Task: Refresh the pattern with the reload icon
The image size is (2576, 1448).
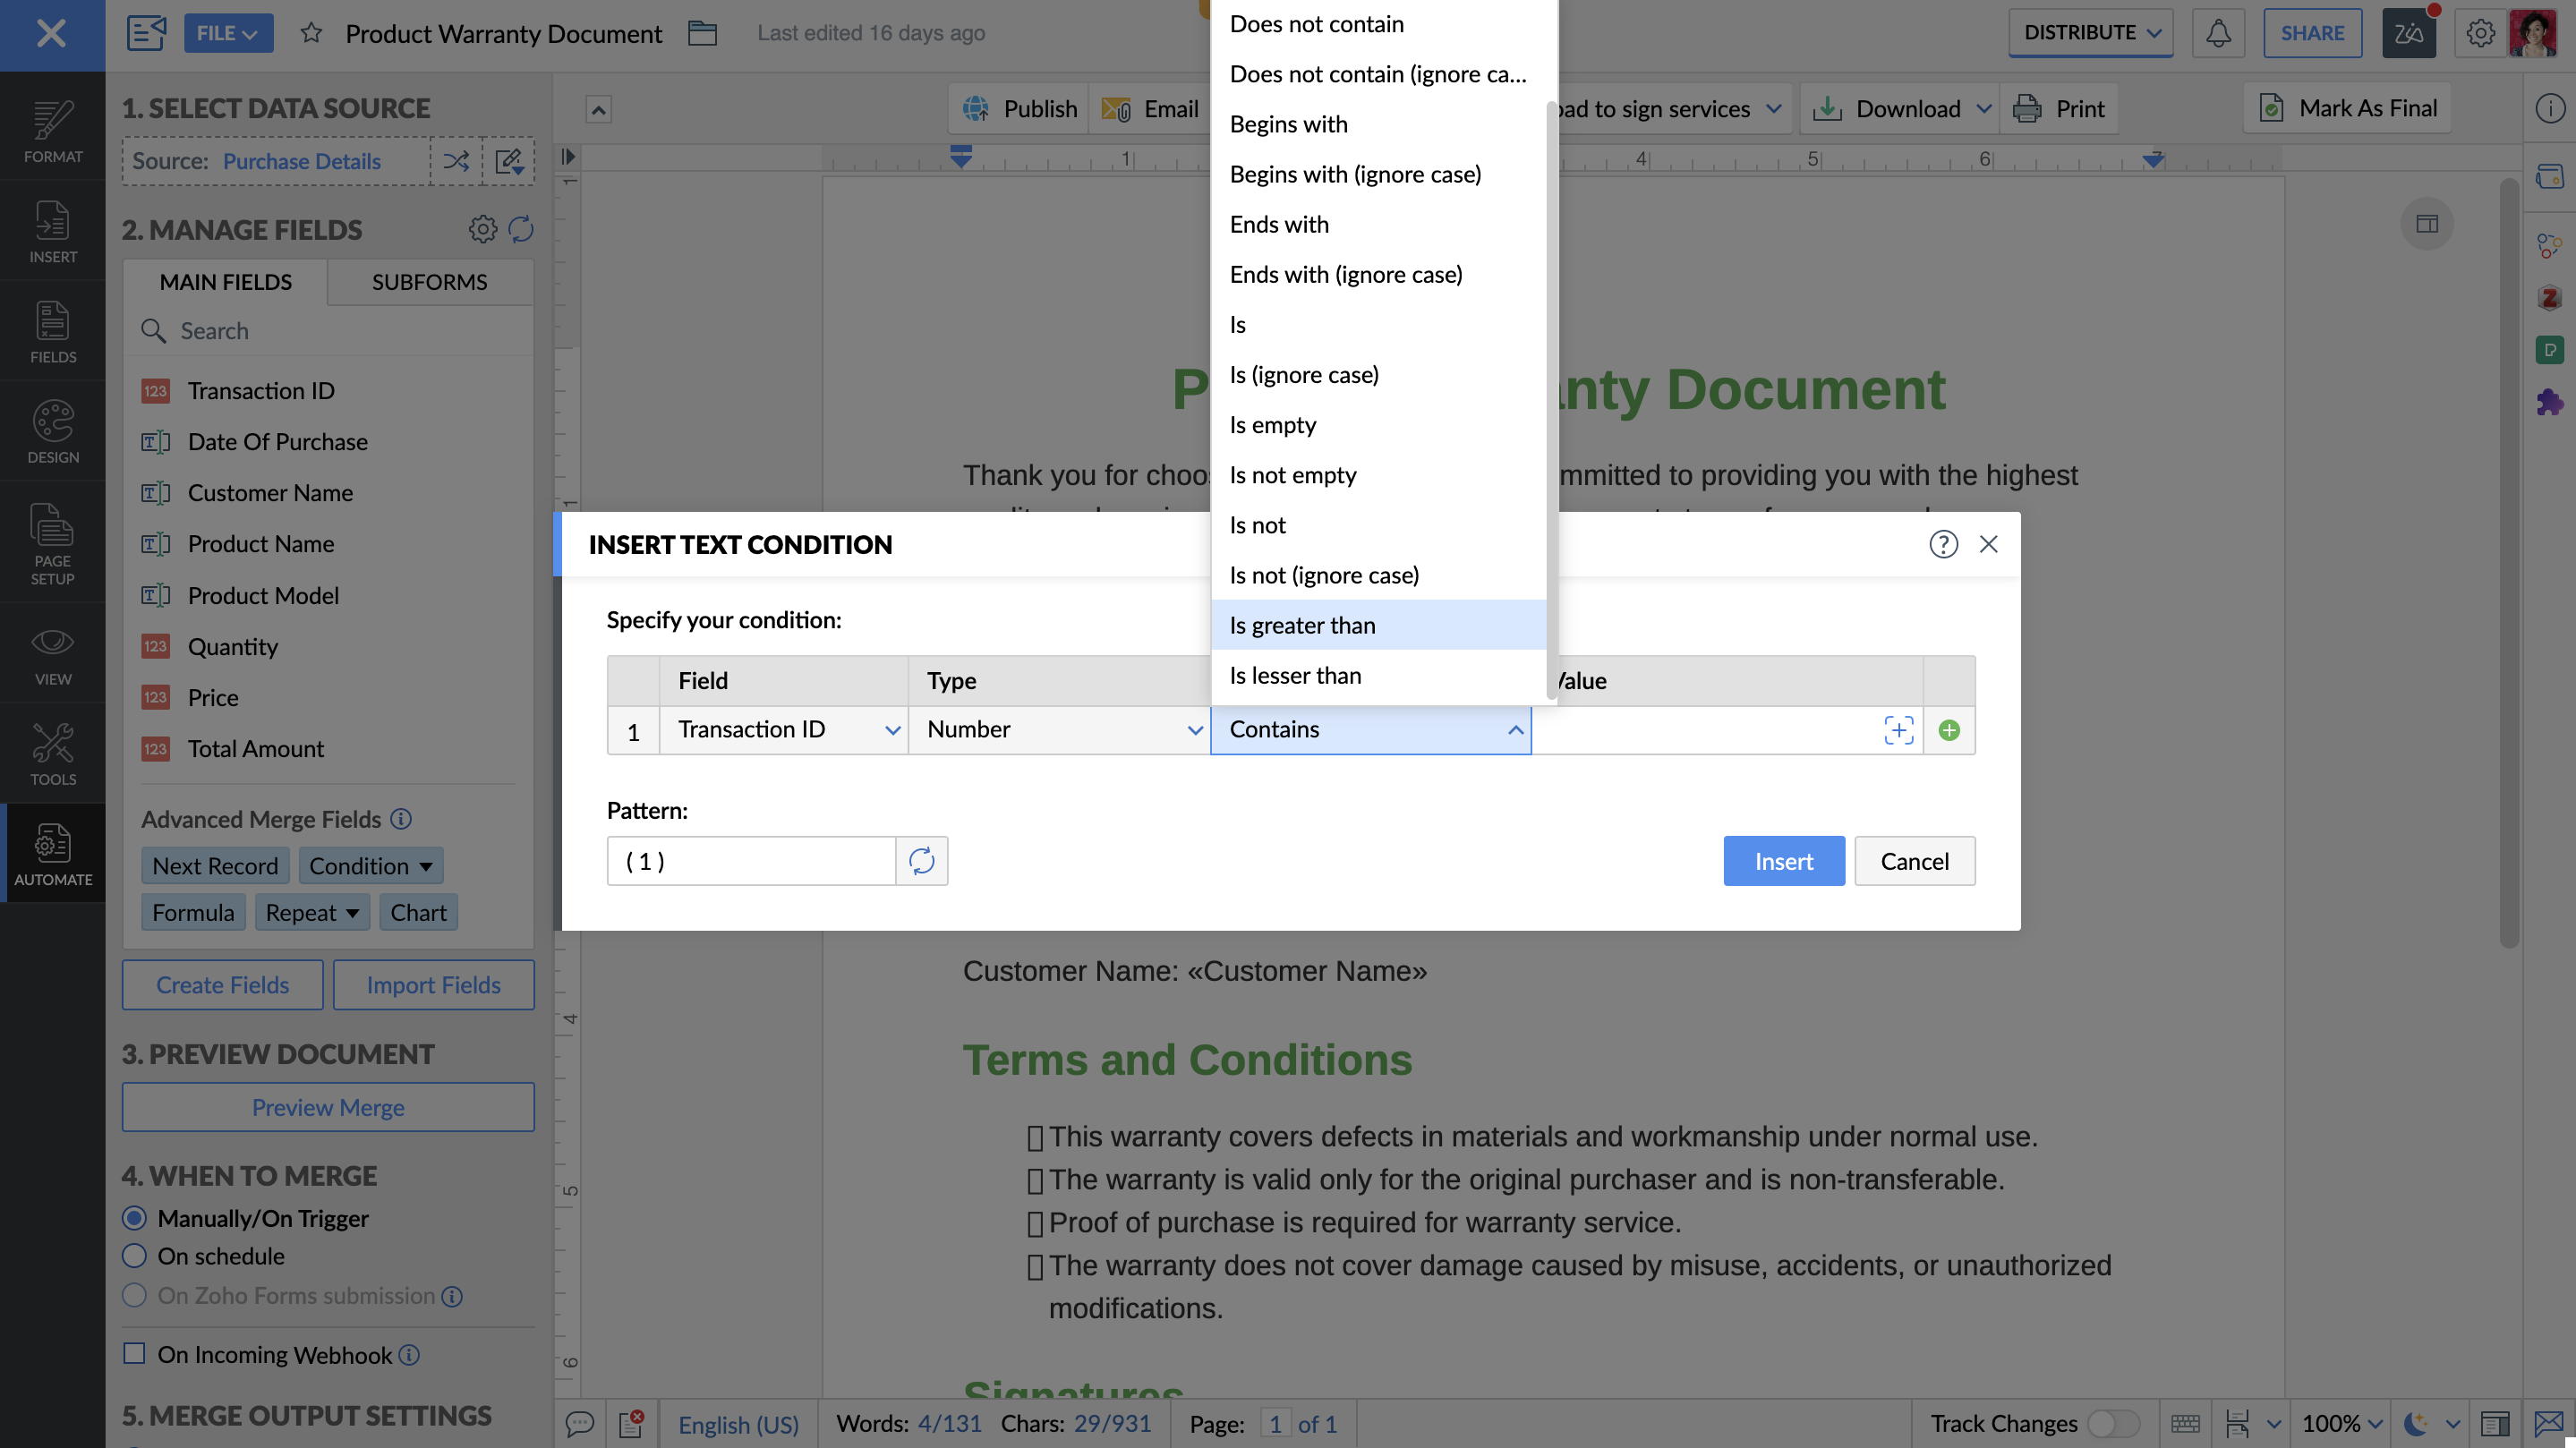Action: click(921, 861)
